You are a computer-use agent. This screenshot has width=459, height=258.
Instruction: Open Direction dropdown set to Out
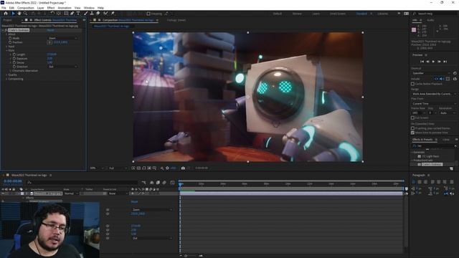[x=62, y=67]
